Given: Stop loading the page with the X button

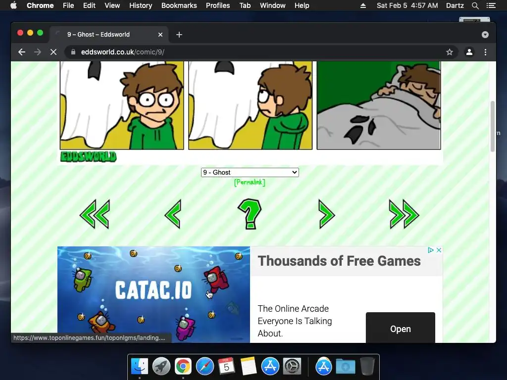Looking at the screenshot, I should (53, 52).
